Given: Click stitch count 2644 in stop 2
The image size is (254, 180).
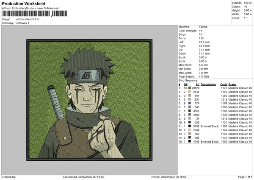Looking at the screenshot, I should point(196,92).
